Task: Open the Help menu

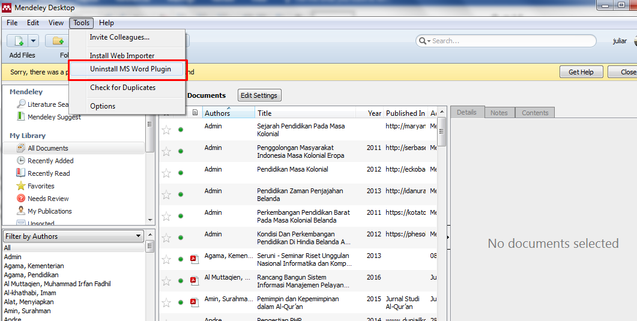Action: coord(106,23)
